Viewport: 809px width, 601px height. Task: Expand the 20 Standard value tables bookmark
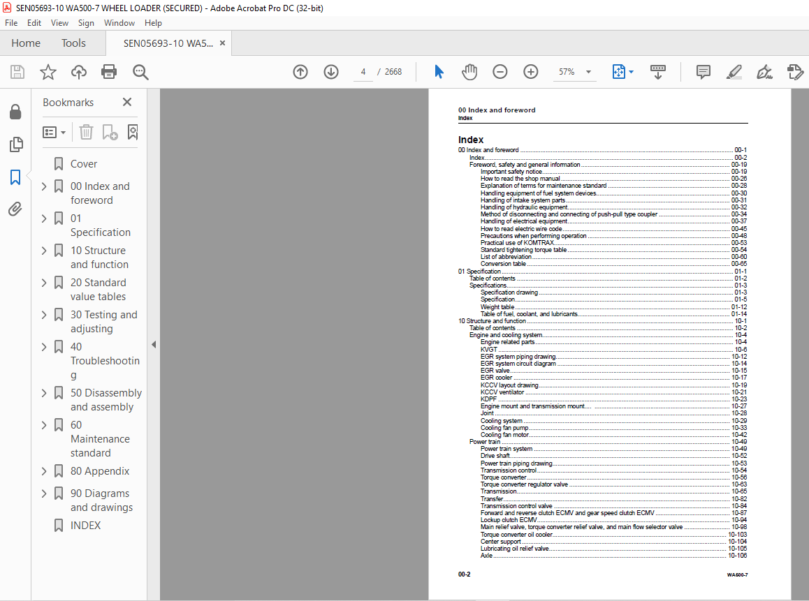tap(44, 283)
